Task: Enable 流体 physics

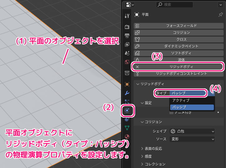Action: click(x=179, y=59)
